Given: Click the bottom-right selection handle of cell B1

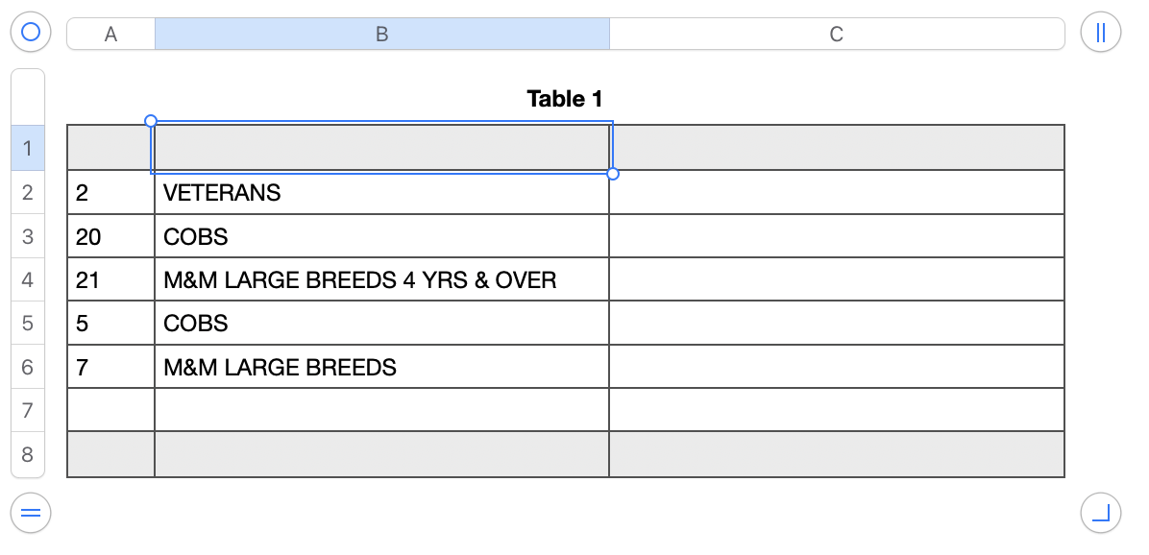Looking at the screenshot, I should point(613,174).
